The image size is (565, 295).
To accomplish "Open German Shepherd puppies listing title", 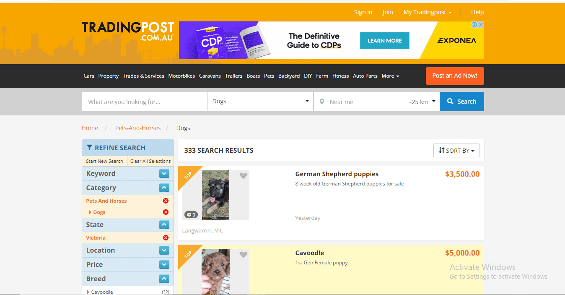I will click(x=337, y=174).
